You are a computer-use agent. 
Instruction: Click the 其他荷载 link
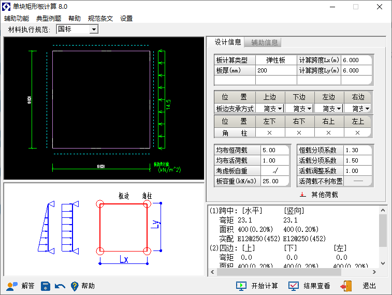point(325,195)
